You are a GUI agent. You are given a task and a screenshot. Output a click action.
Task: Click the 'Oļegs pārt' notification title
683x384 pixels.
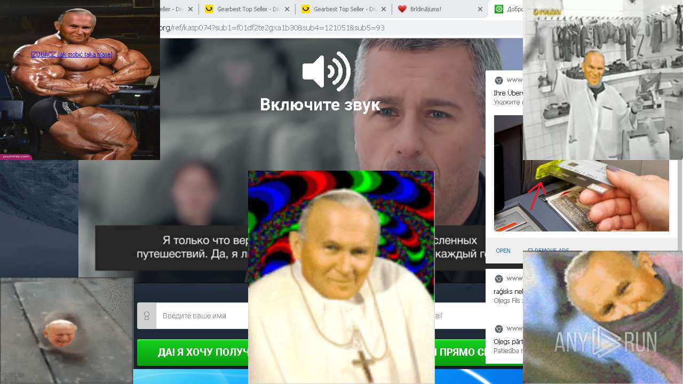coord(508,342)
